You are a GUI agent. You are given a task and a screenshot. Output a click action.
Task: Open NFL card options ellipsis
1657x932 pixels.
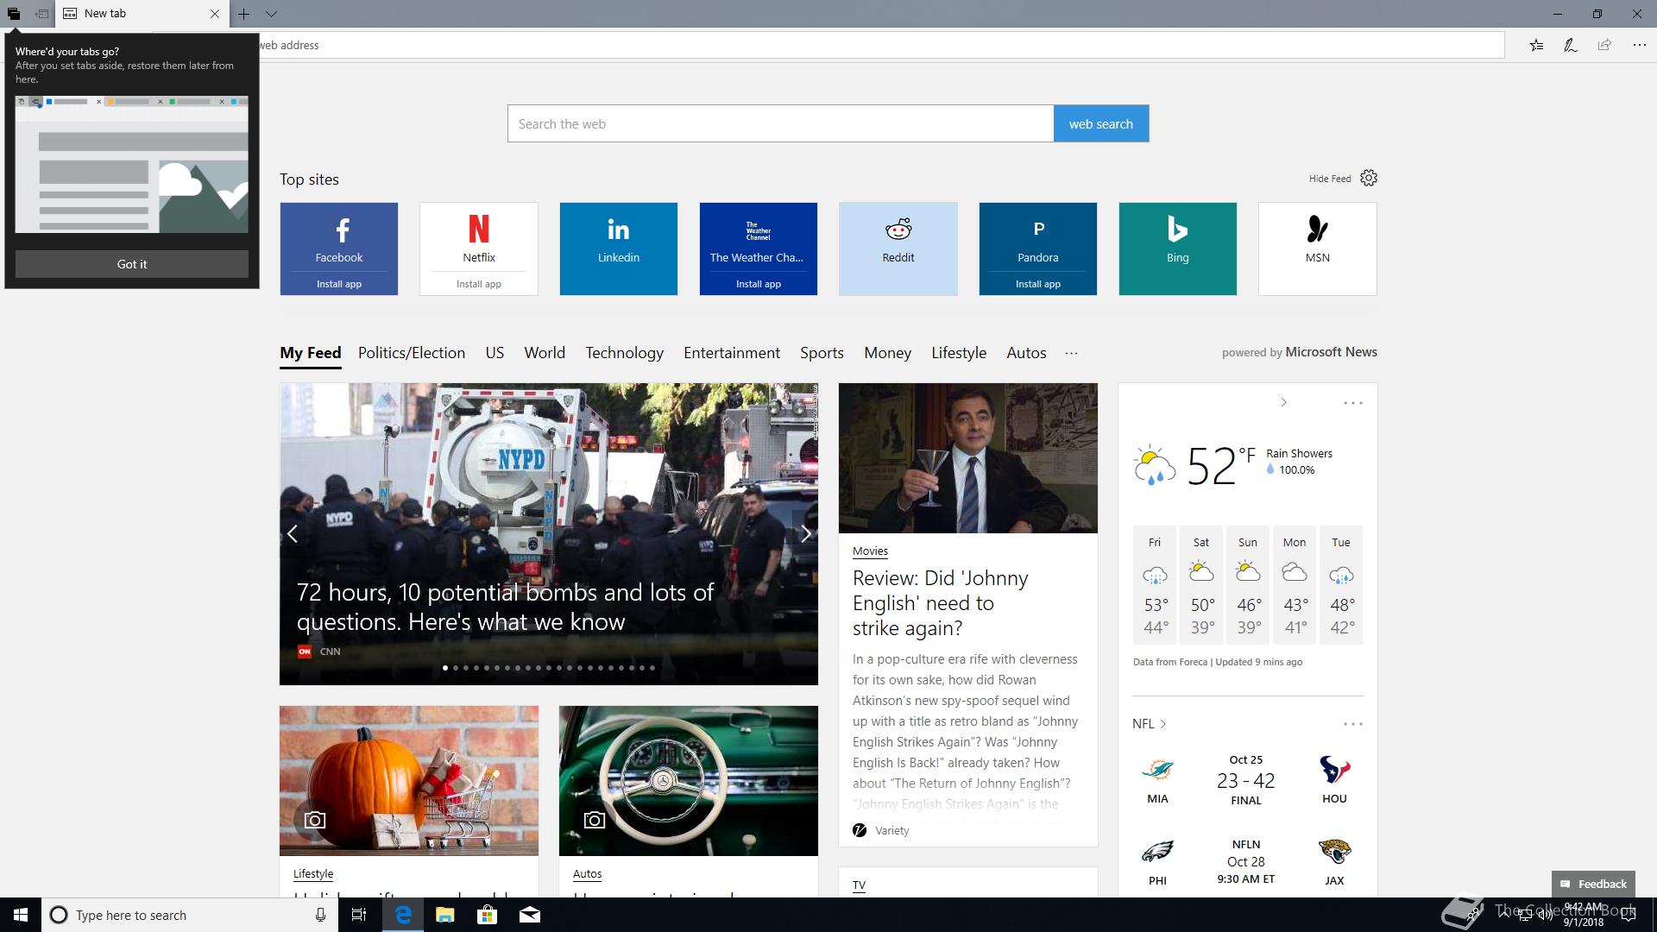point(1352,724)
